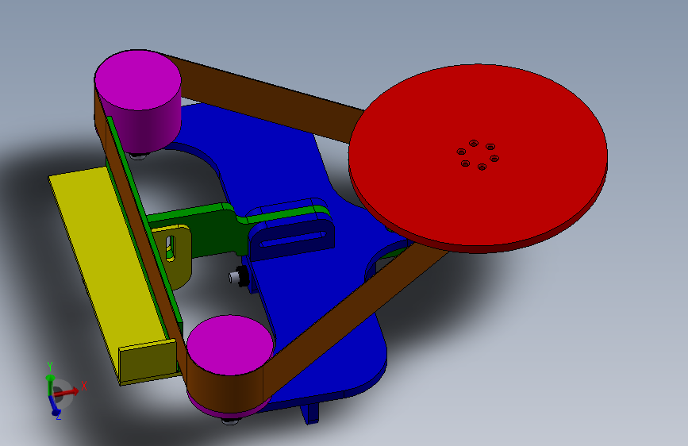
Task: Select the blue support leg under plate
Action: [x=310, y=413]
